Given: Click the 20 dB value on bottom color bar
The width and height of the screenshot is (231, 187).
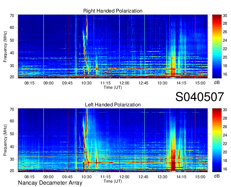Looking at the screenshot, I should (x=225, y=152).
